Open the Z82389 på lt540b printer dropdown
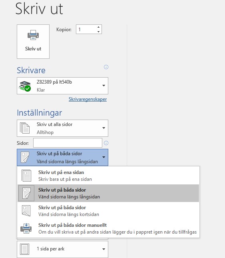Viewport: 225px width, 258px height. tap(62, 86)
